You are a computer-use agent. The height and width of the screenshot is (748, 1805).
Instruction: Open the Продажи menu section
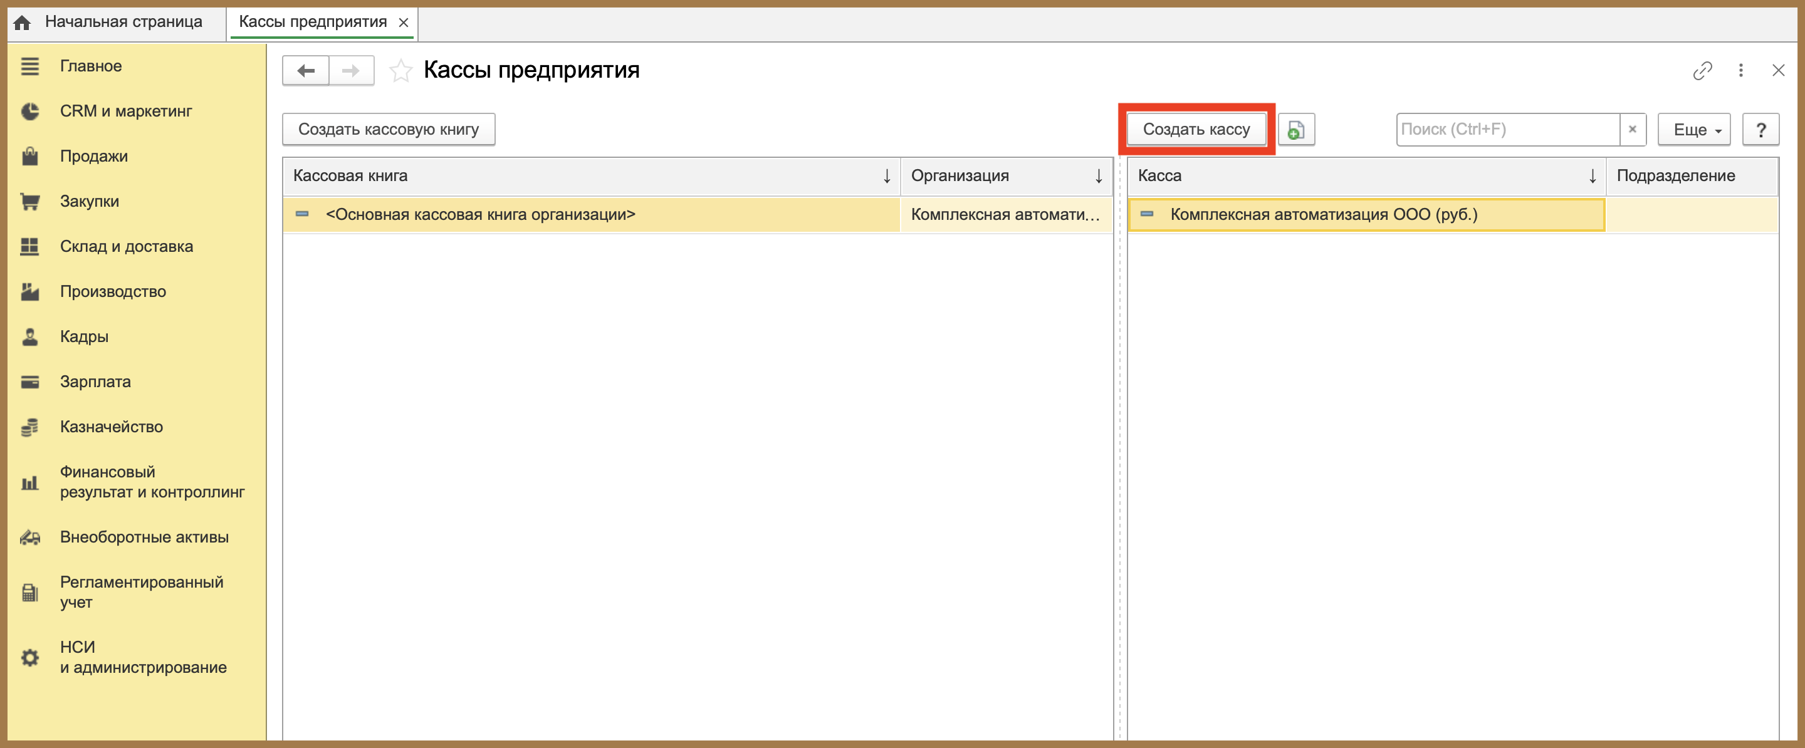pos(94,156)
